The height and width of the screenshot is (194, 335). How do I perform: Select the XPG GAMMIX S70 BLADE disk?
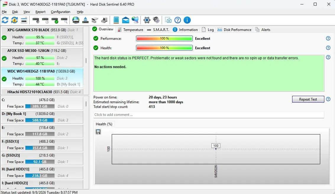[x=42, y=37]
